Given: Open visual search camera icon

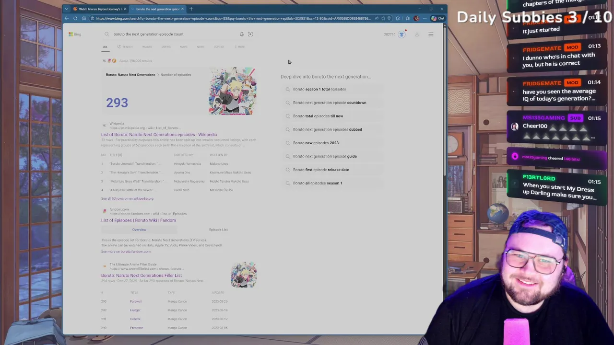Looking at the screenshot, I should tap(250, 34).
